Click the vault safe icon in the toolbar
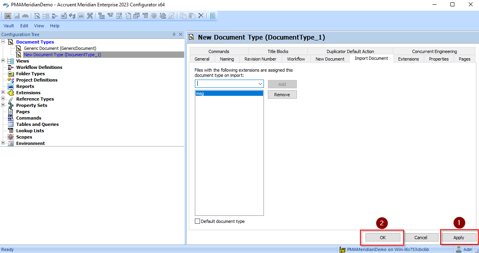The width and height of the screenshot is (479, 253). (8, 16)
